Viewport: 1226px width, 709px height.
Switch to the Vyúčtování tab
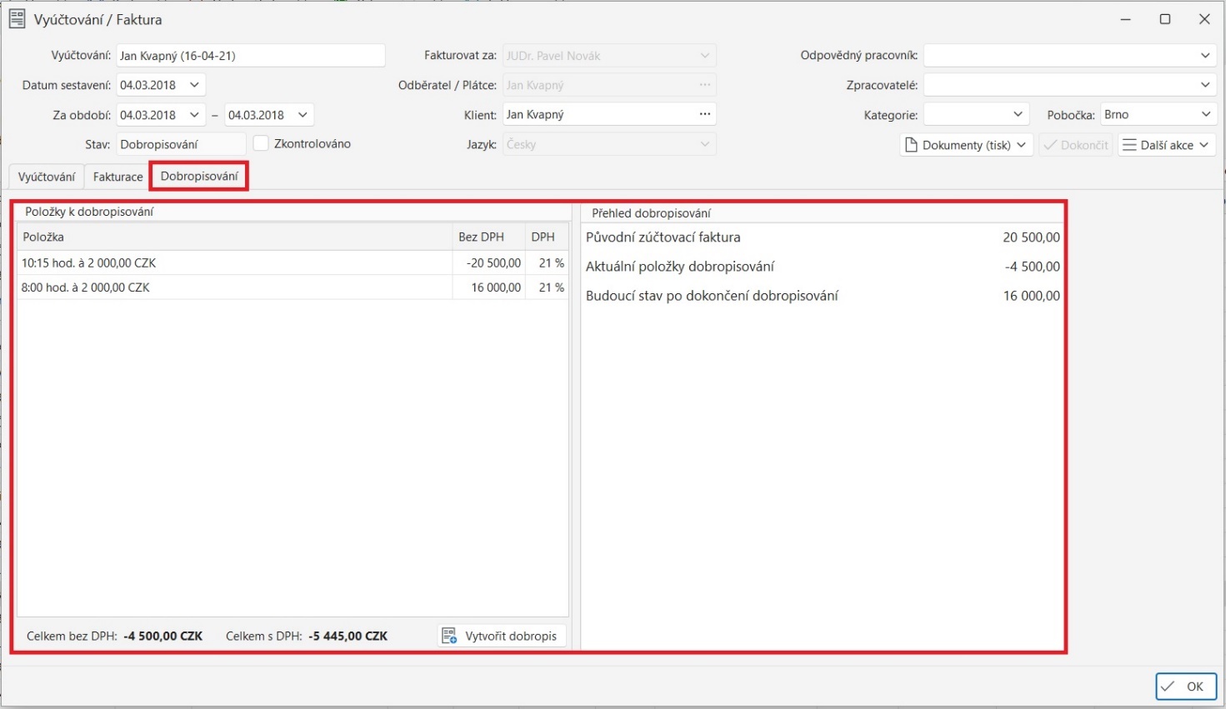46,176
